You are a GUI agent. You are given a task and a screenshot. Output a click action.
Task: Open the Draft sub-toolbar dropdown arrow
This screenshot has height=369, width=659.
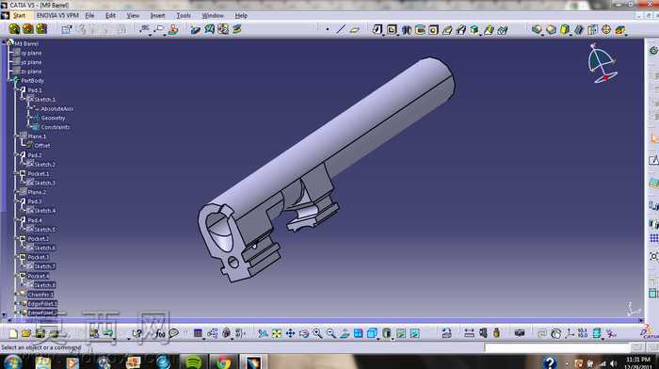(571, 36)
